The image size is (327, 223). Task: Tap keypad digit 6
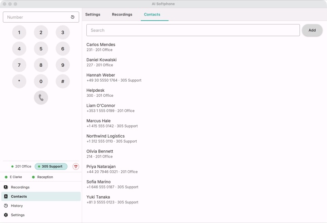click(63, 49)
